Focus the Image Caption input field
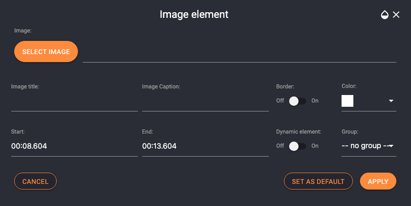This screenshot has width=411, height=206. click(x=205, y=104)
